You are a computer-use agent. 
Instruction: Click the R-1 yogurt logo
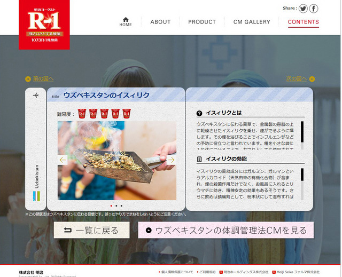37,24
